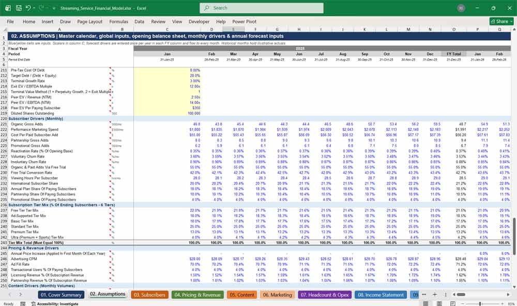Zoom out with the minus icon
The height and width of the screenshot is (306, 517).
point(462,304)
